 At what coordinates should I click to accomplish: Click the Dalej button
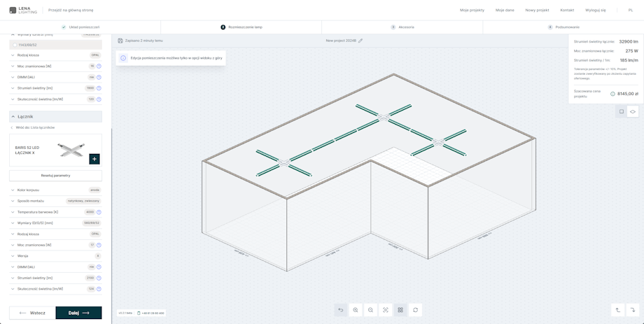pos(78,313)
